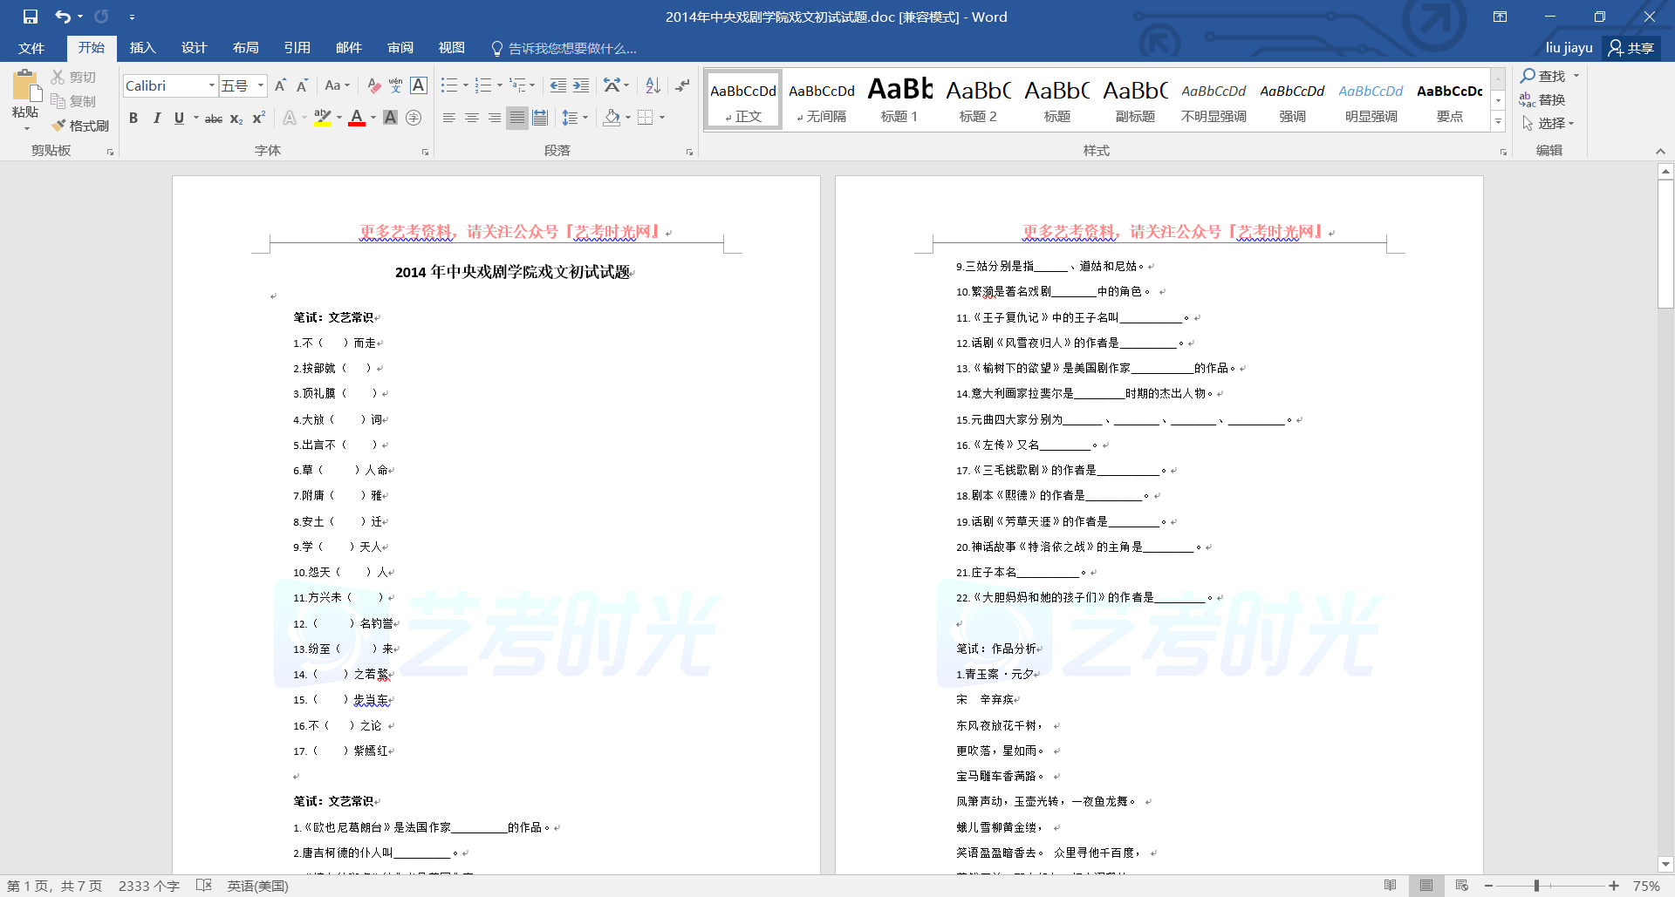Click the Undo arrow icon
The width and height of the screenshot is (1675, 897).
62,17
